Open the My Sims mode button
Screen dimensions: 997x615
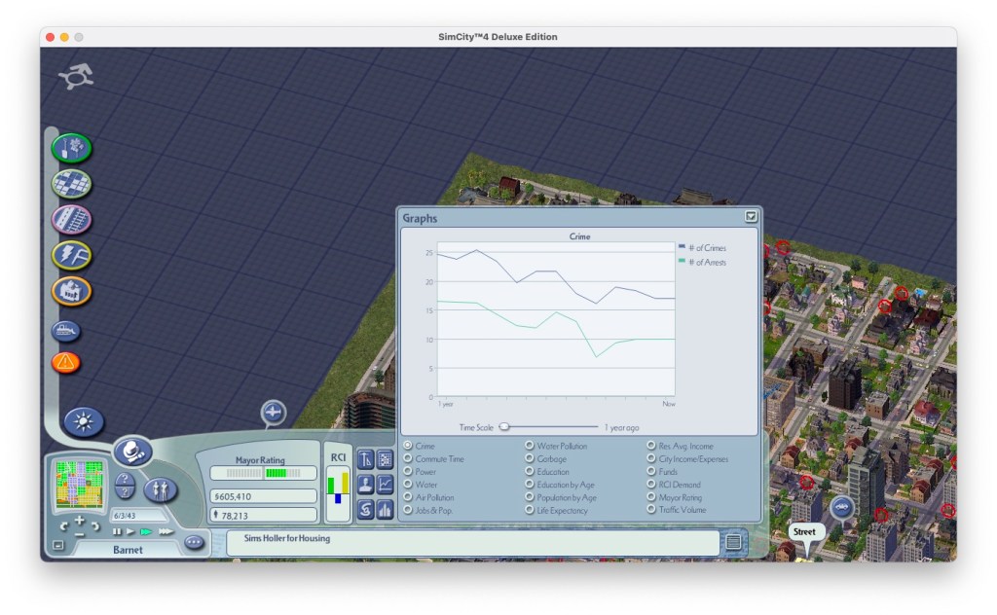(160, 489)
